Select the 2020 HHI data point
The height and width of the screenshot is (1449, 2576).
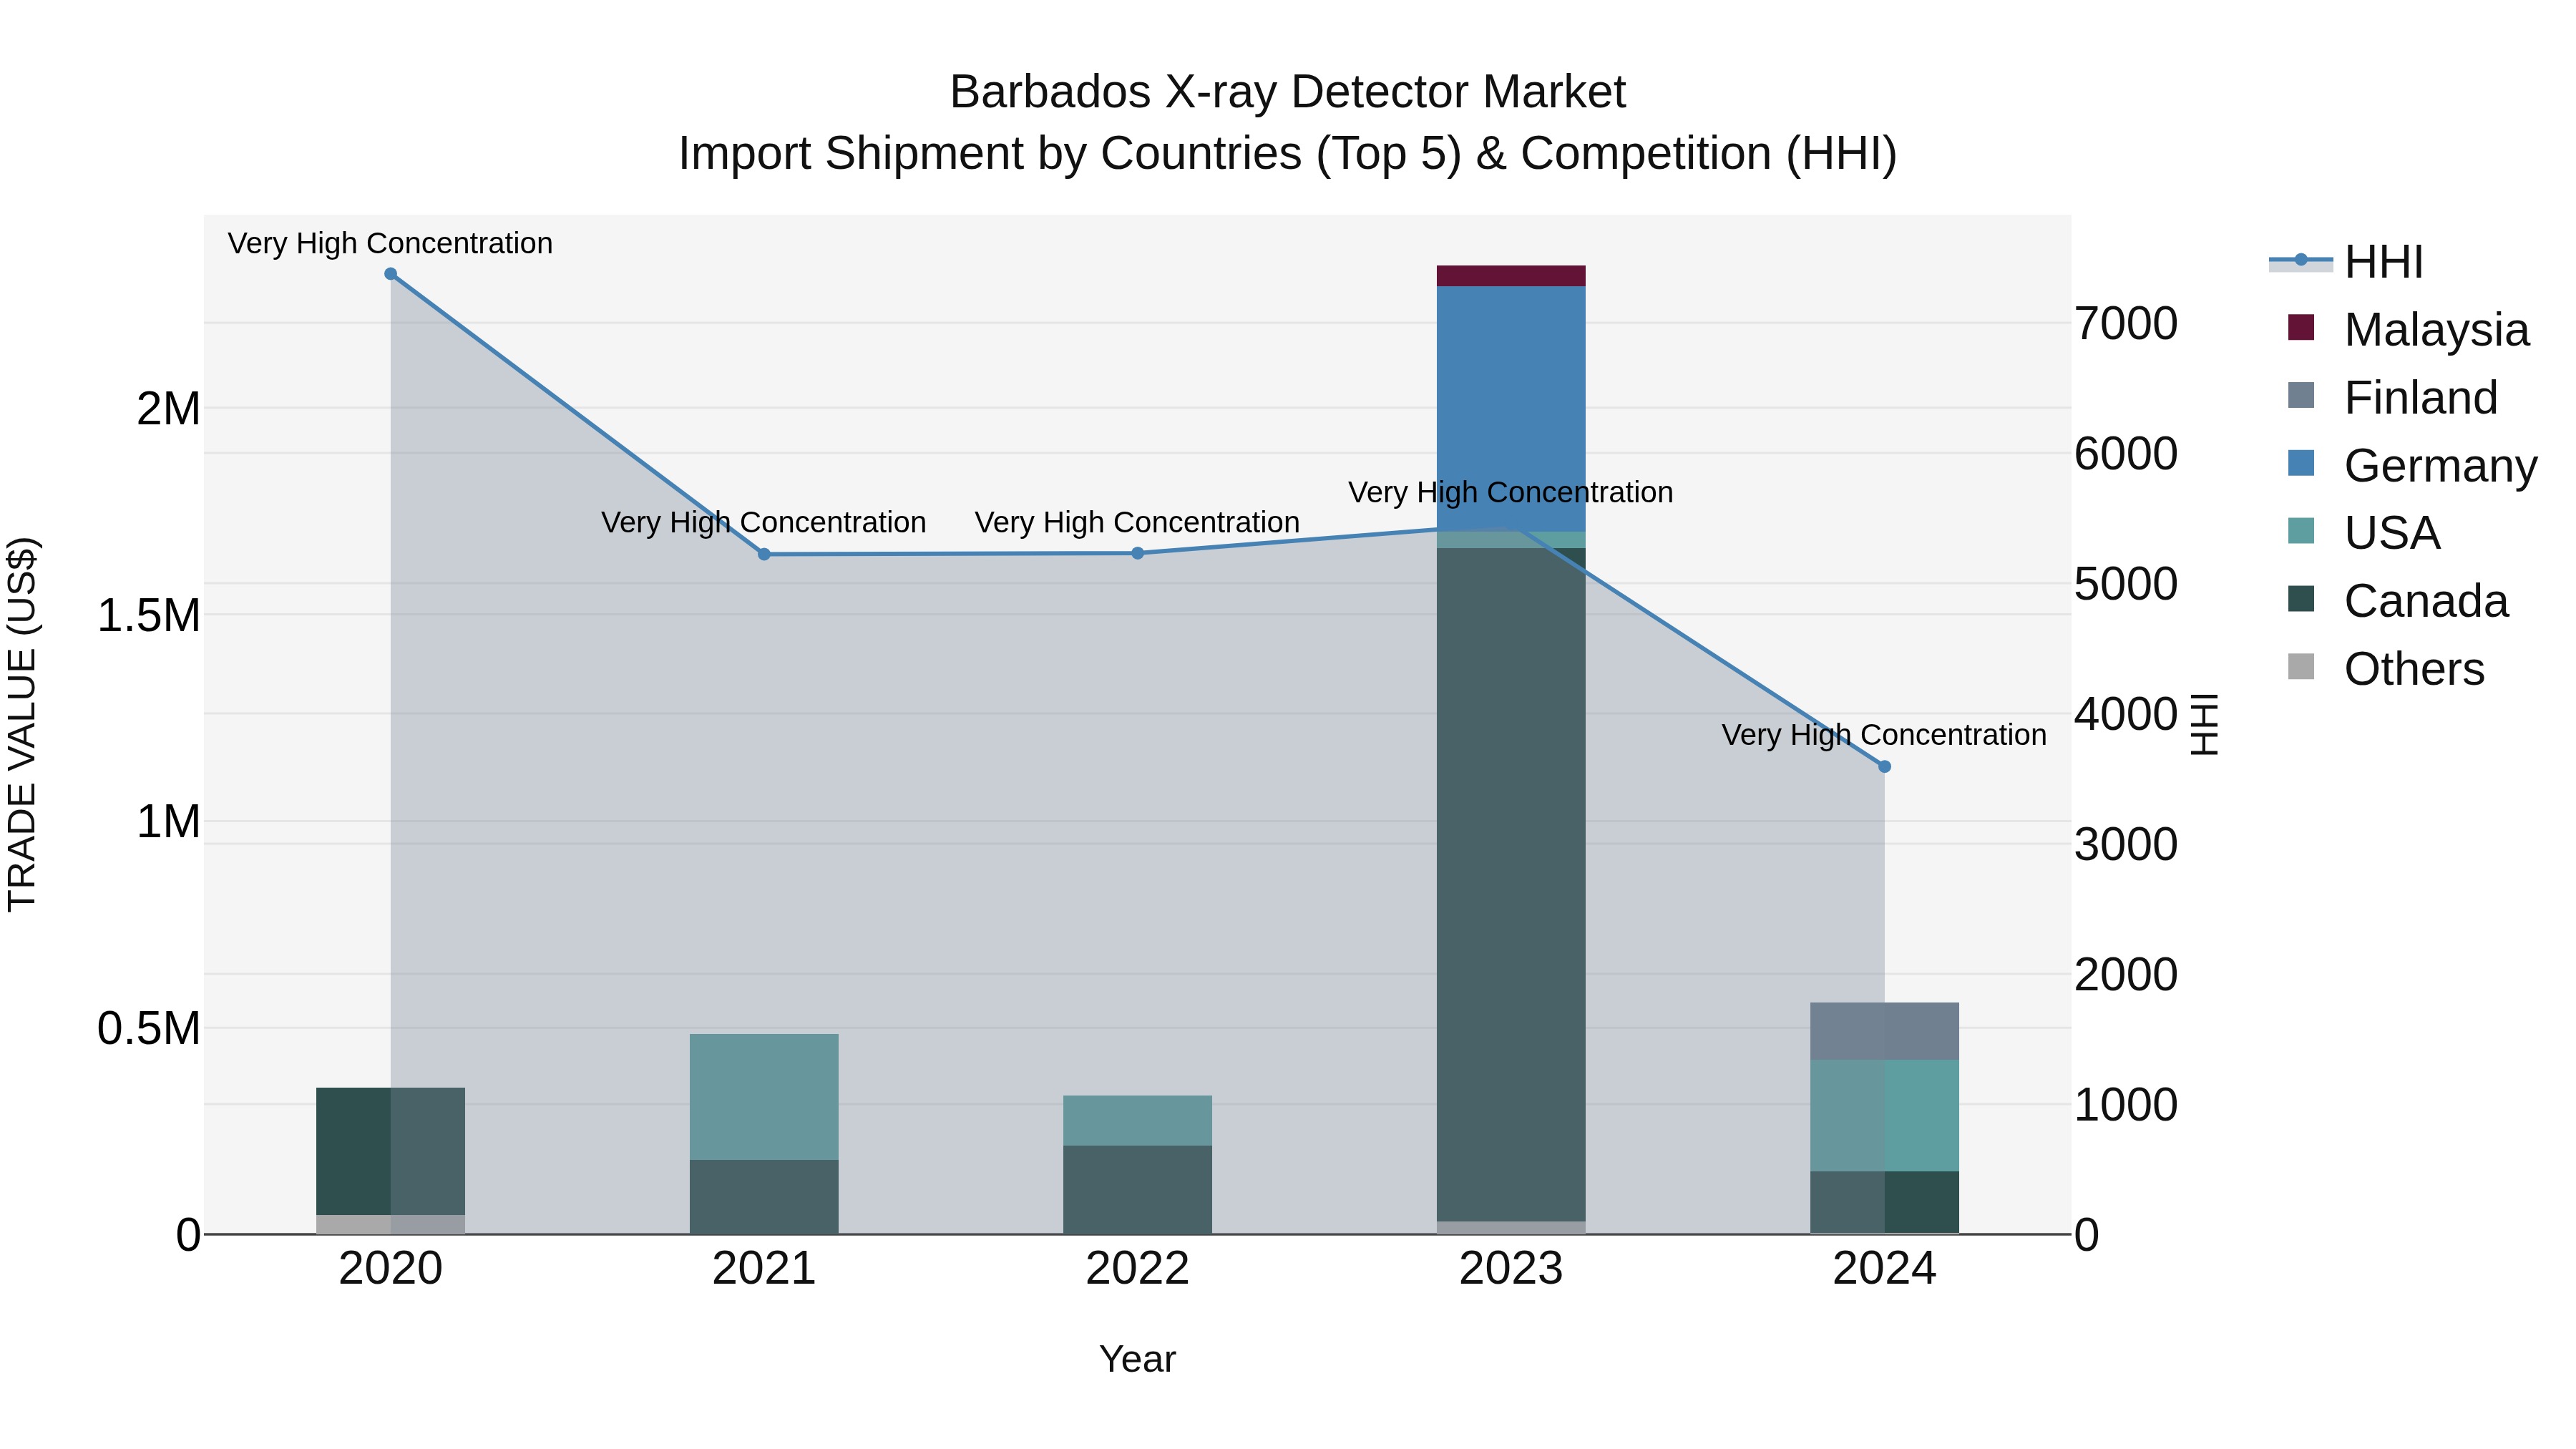[391, 274]
